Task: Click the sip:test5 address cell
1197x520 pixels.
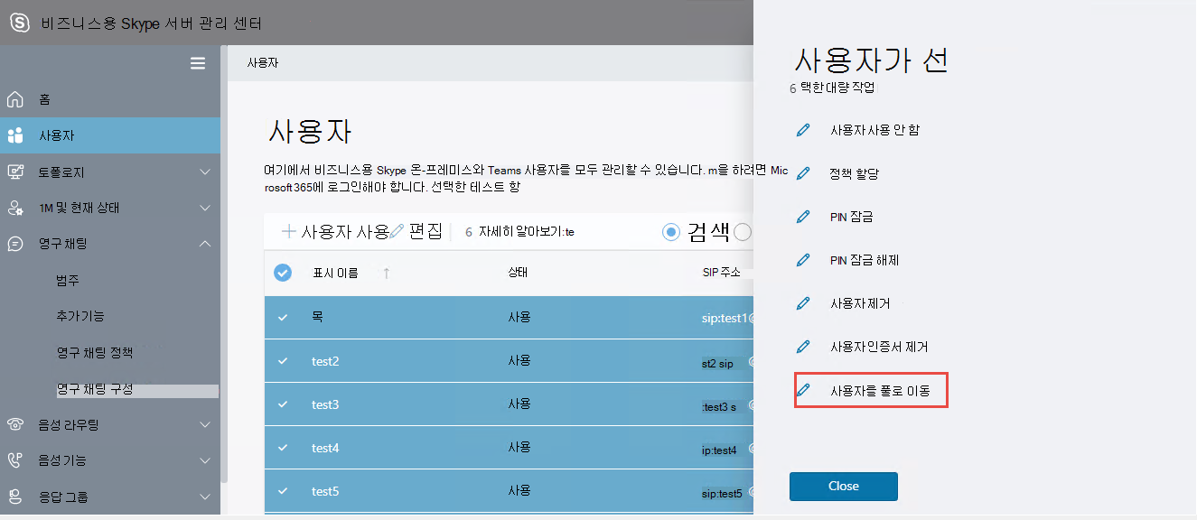Action: (x=722, y=493)
